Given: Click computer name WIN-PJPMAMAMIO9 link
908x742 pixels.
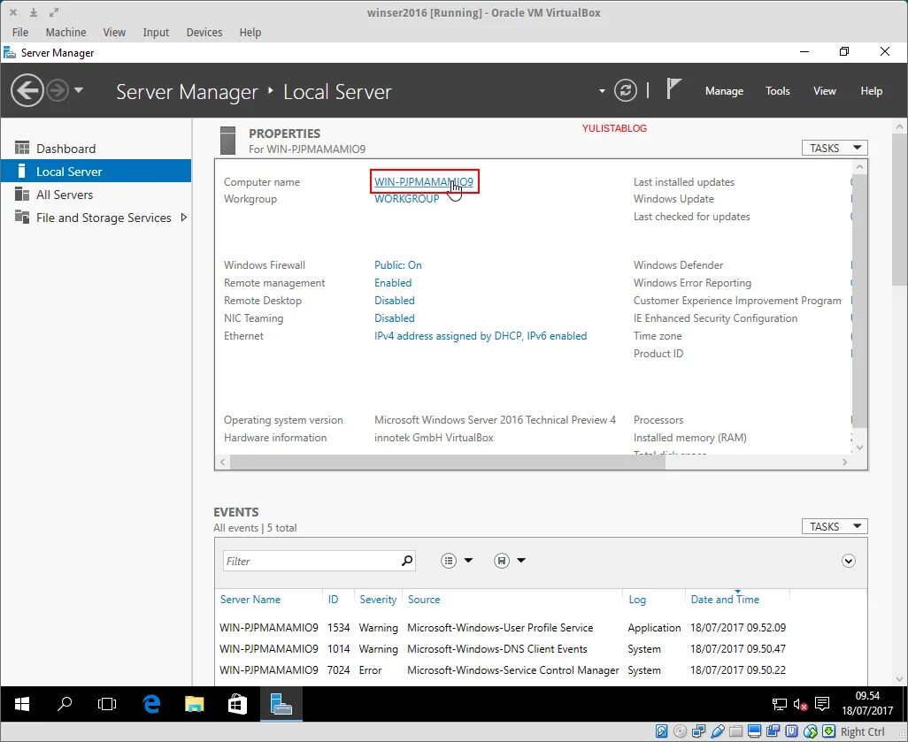Looking at the screenshot, I should [423, 181].
